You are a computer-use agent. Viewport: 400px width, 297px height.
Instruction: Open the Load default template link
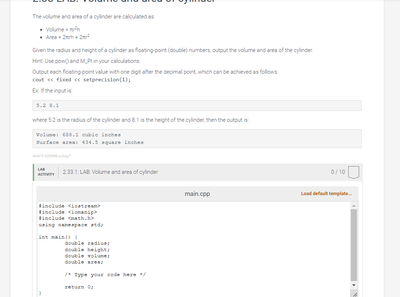[326, 194]
